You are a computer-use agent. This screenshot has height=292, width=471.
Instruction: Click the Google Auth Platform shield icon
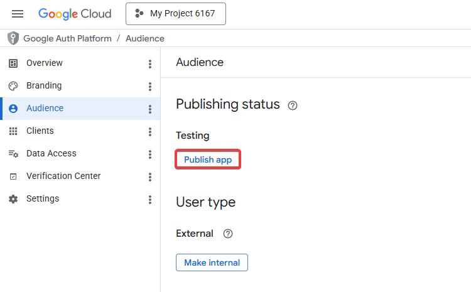pos(13,38)
